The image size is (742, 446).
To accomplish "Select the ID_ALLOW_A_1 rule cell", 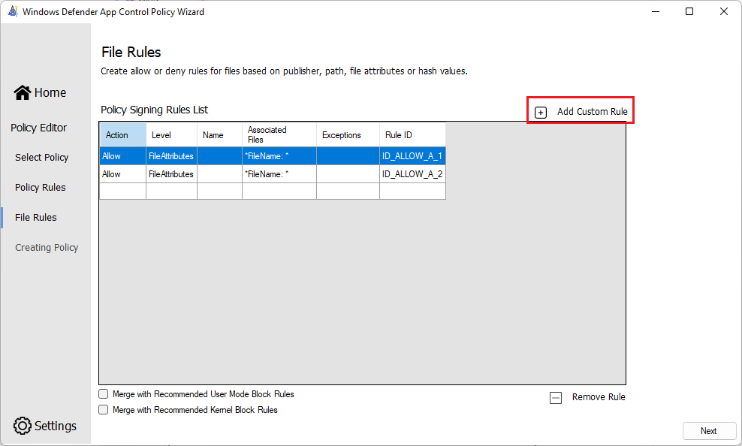I will tap(412, 156).
